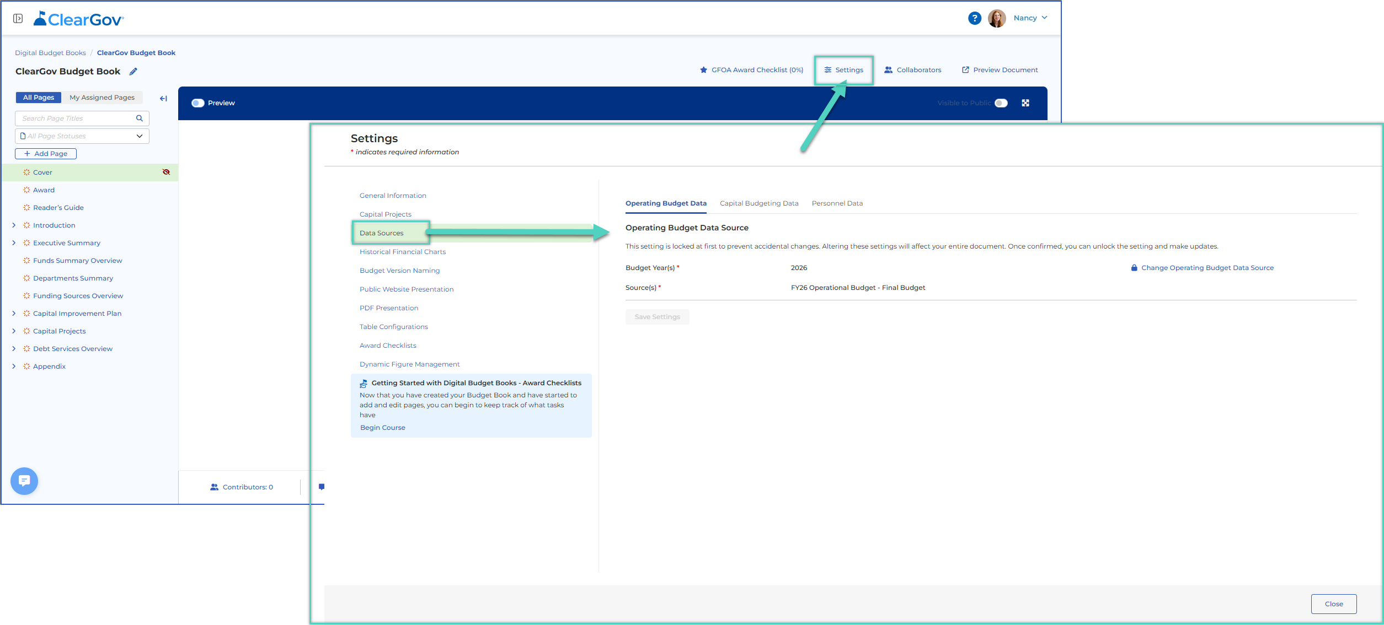Click the Begin Course link

pyautogui.click(x=383, y=428)
